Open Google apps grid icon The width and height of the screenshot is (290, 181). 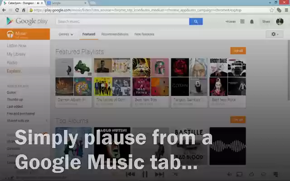click(242, 21)
